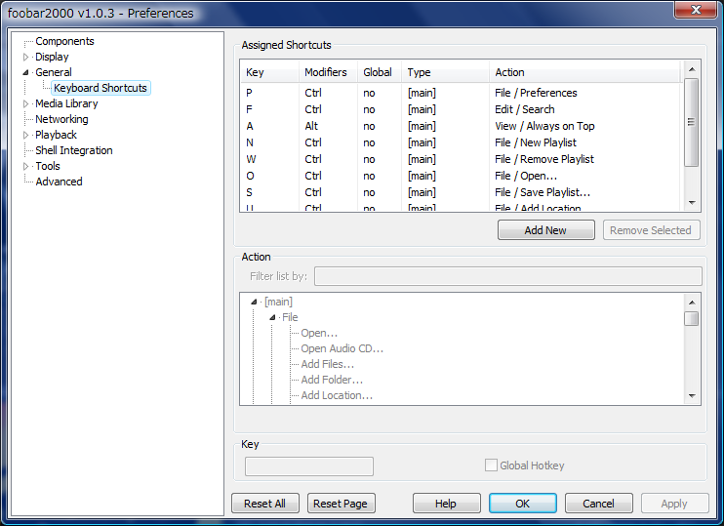724x526 pixels.
Task: Click action tree scroll down arrow
Action: click(x=692, y=396)
